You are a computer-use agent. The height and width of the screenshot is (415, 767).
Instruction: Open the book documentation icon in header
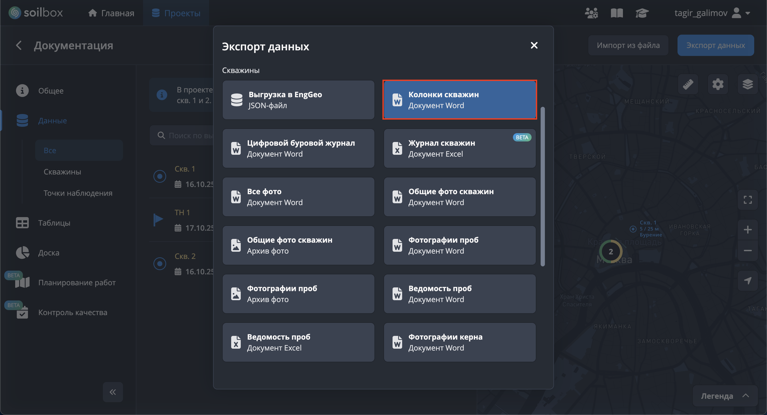(x=617, y=13)
